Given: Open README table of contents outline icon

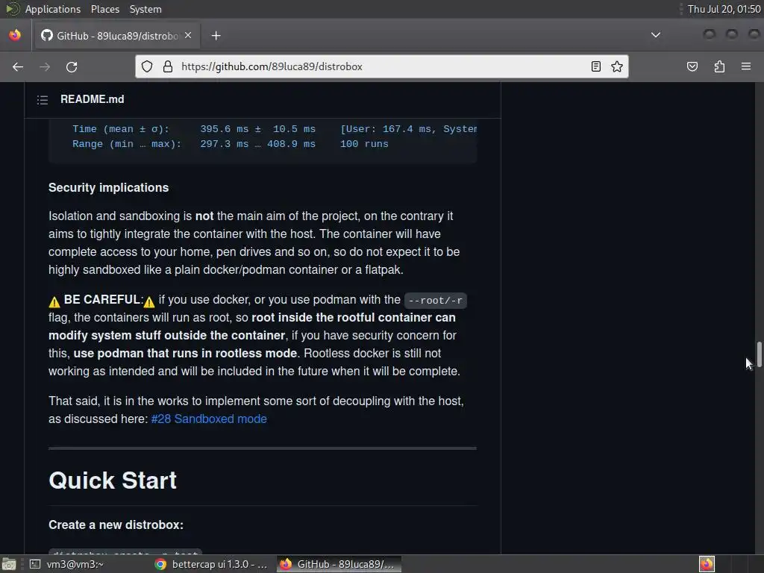Looking at the screenshot, I should (x=43, y=100).
